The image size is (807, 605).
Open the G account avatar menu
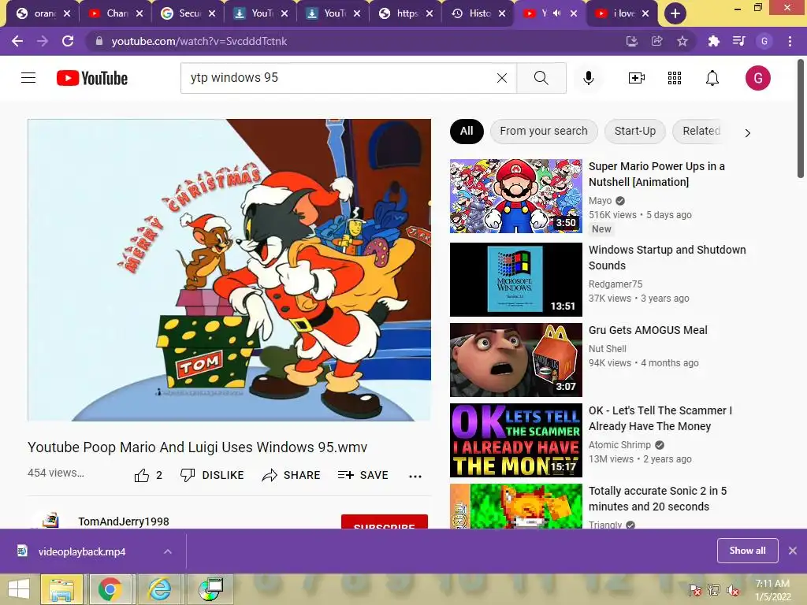click(x=757, y=78)
